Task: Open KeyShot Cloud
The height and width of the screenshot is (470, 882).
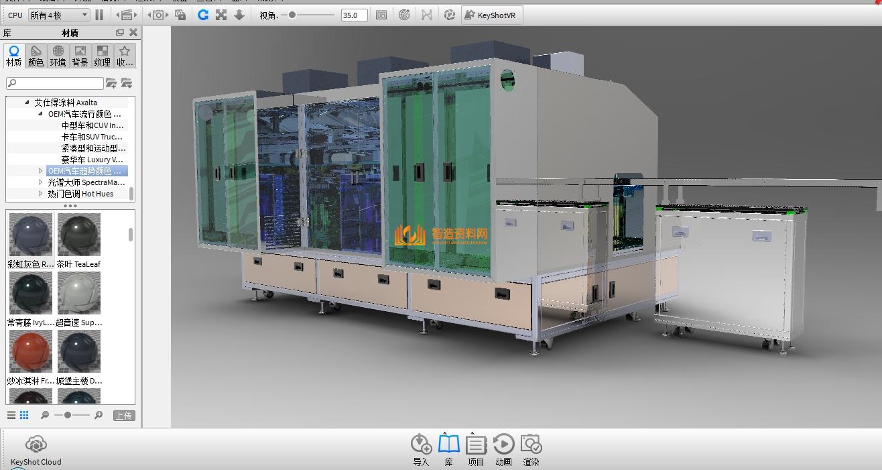Action: [36, 449]
